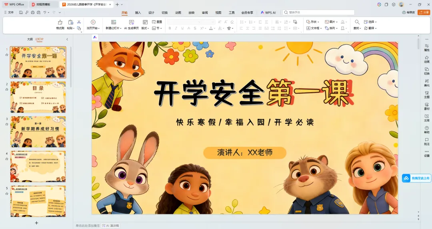Click the Reset (重置) slide button
Screen dimensions: 432x229
(157, 22)
